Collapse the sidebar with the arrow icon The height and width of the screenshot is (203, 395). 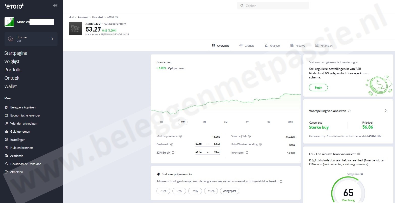point(55,6)
